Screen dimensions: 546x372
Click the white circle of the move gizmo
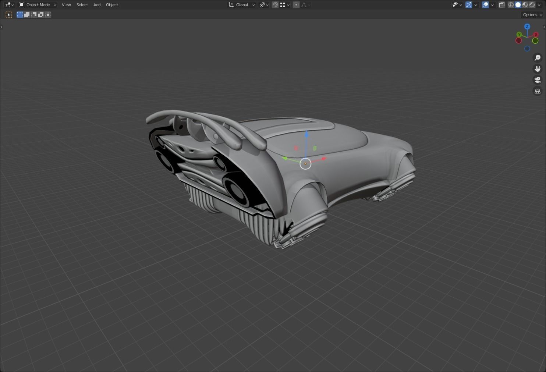coord(305,164)
